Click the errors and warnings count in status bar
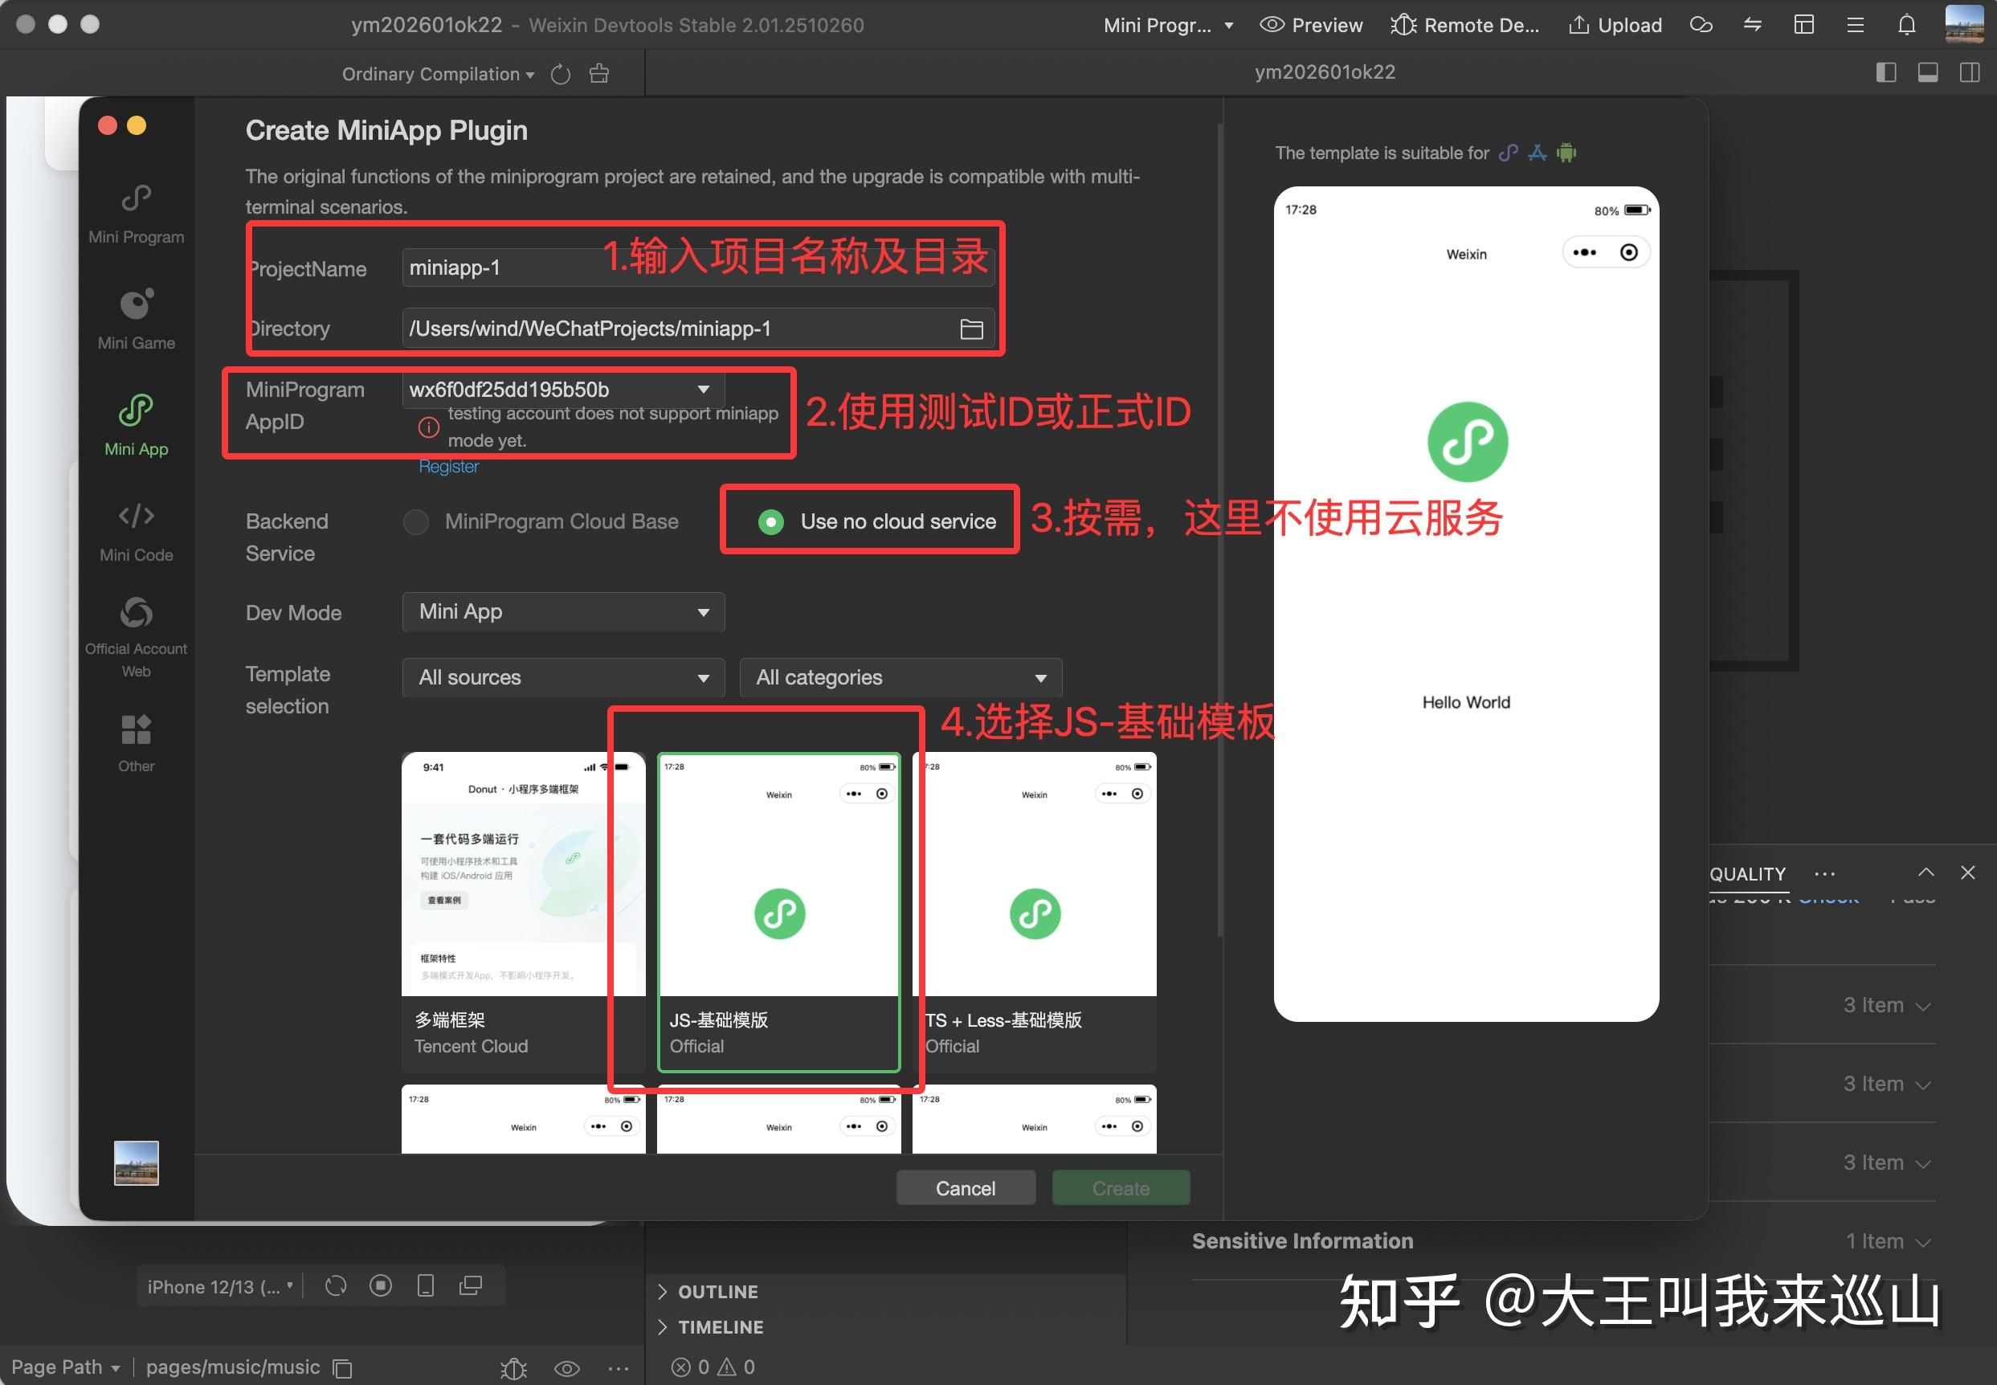The height and width of the screenshot is (1385, 1997). click(x=713, y=1367)
